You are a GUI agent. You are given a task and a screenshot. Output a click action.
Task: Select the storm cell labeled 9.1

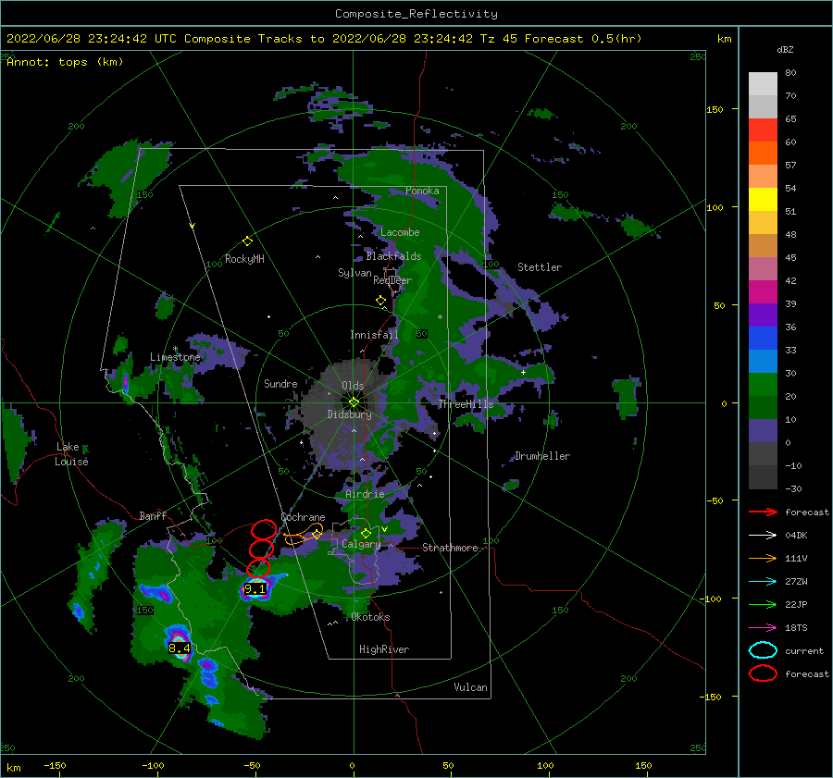(255, 589)
